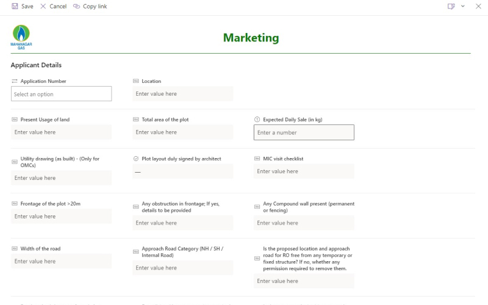Click the text icon beside Utility drawing label
This screenshot has width=488, height=305.
(x=14, y=162)
